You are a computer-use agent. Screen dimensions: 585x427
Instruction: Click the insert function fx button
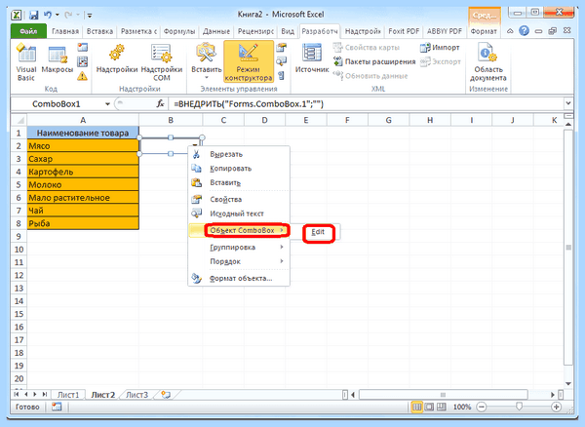(160, 103)
